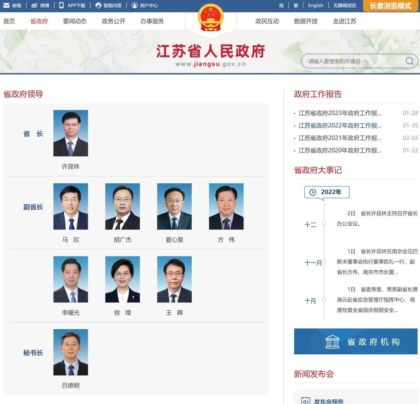Image resolution: width=420 pixels, height=404 pixels.
Task: Click the national emblem site logo
Action: click(210, 16)
